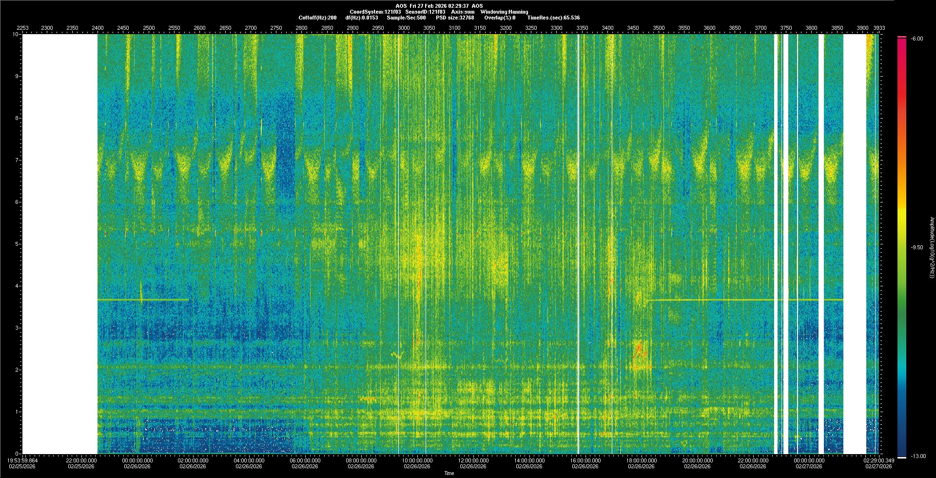Select the Windowing:Hanning header text
This screenshot has height=478, width=936.
point(504,12)
